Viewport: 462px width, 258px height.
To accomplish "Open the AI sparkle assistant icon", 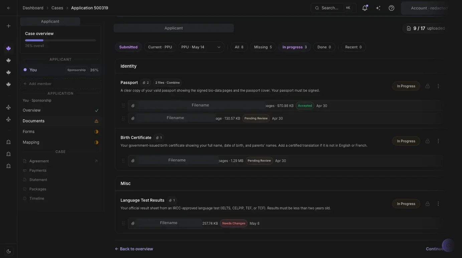I will tap(378, 8).
